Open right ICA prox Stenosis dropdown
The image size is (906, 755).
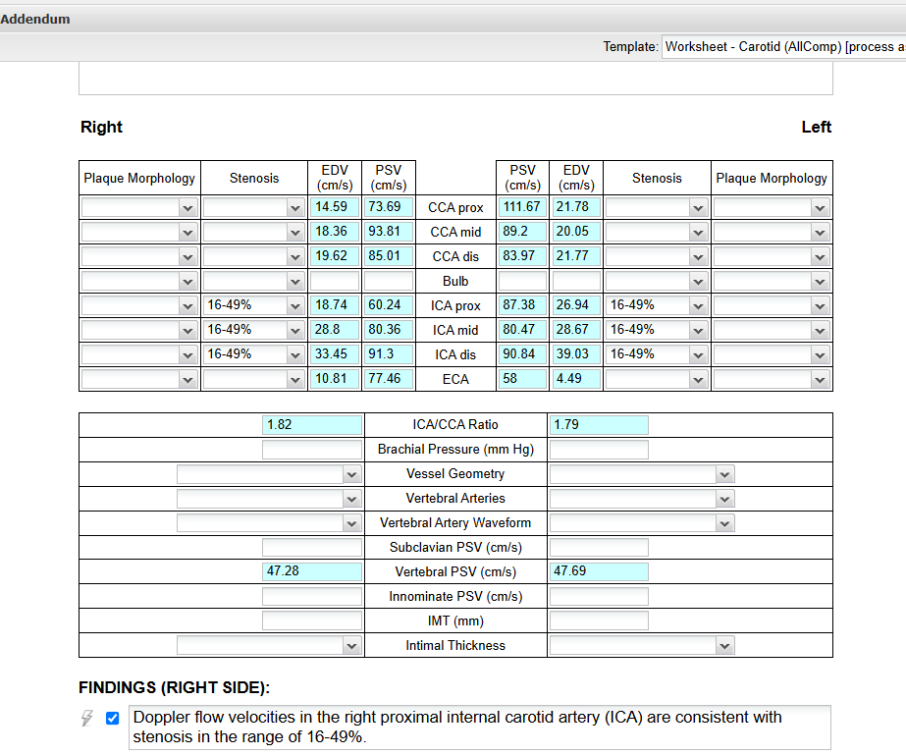[x=253, y=305]
